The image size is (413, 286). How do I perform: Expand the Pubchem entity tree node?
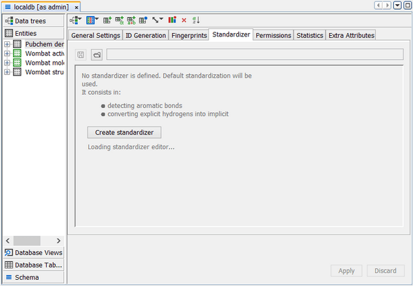(7, 45)
